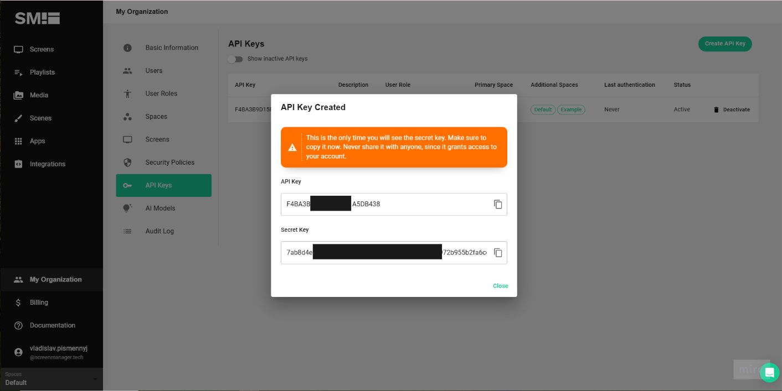Click the Media sidebar icon

19,95
